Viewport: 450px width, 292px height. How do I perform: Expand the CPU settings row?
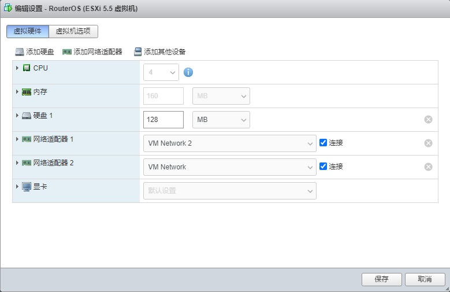pyautogui.click(x=17, y=68)
